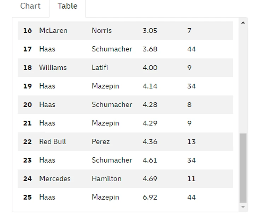Click the scrollbar down arrow
258x219 pixels.
point(243,207)
